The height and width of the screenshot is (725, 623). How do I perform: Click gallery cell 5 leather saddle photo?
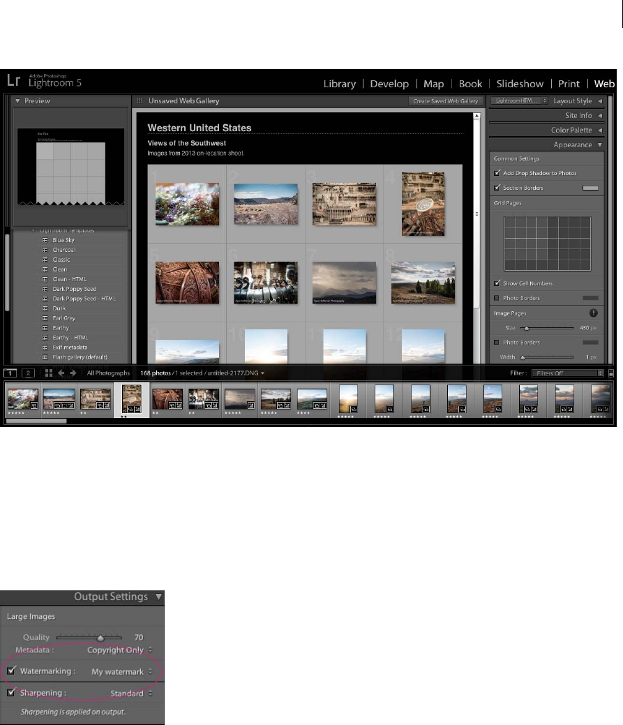187,283
